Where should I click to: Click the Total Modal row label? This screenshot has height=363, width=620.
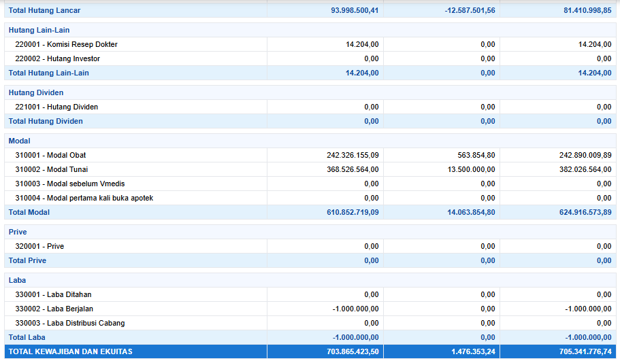29,212
